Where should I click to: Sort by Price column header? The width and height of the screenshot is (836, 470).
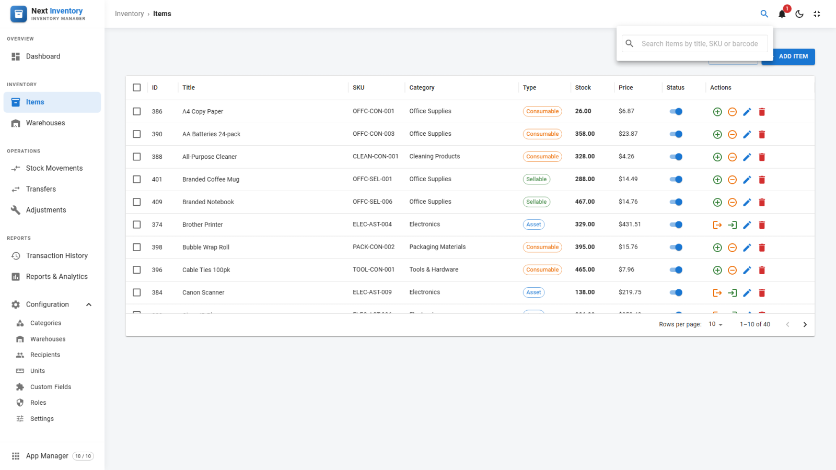(626, 88)
